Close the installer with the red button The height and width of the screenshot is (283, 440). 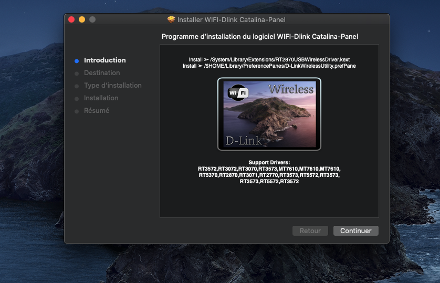[x=71, y=19]
